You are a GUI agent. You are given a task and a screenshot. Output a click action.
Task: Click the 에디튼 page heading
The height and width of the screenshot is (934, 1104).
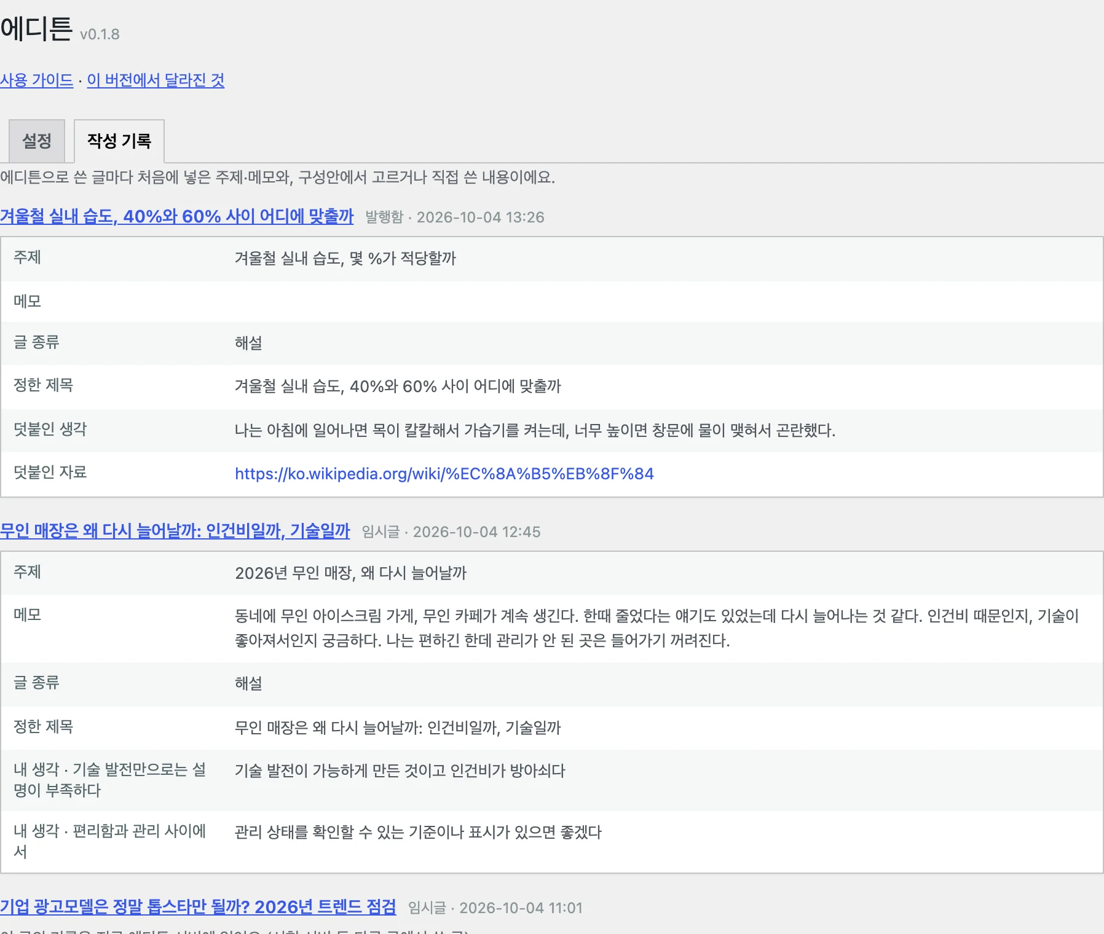point(36,29)
